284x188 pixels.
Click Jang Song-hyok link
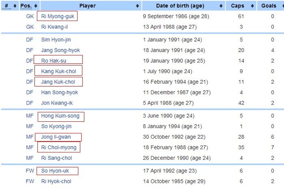point(60,50)
